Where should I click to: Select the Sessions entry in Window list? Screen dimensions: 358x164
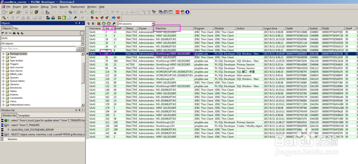(43, 139)
